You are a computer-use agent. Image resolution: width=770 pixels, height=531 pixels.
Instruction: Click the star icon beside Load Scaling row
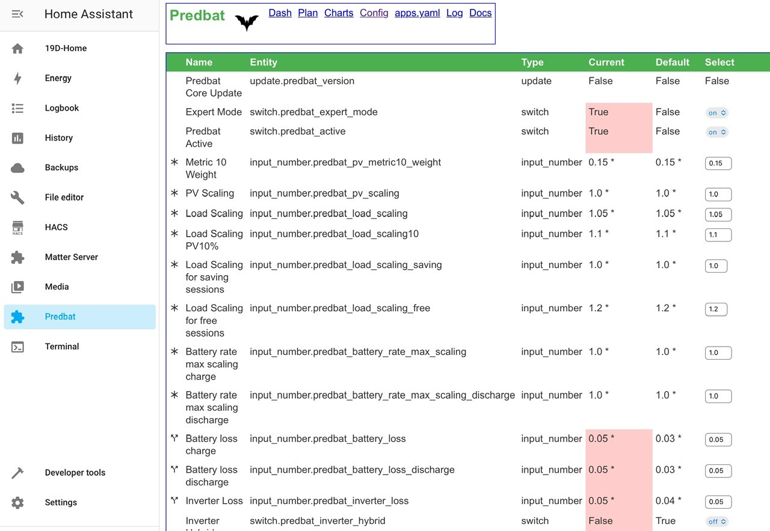(x=174, y=213)
